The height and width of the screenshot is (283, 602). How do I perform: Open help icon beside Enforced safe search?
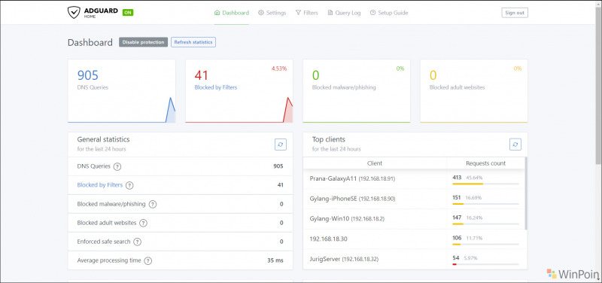click(138, 242)
